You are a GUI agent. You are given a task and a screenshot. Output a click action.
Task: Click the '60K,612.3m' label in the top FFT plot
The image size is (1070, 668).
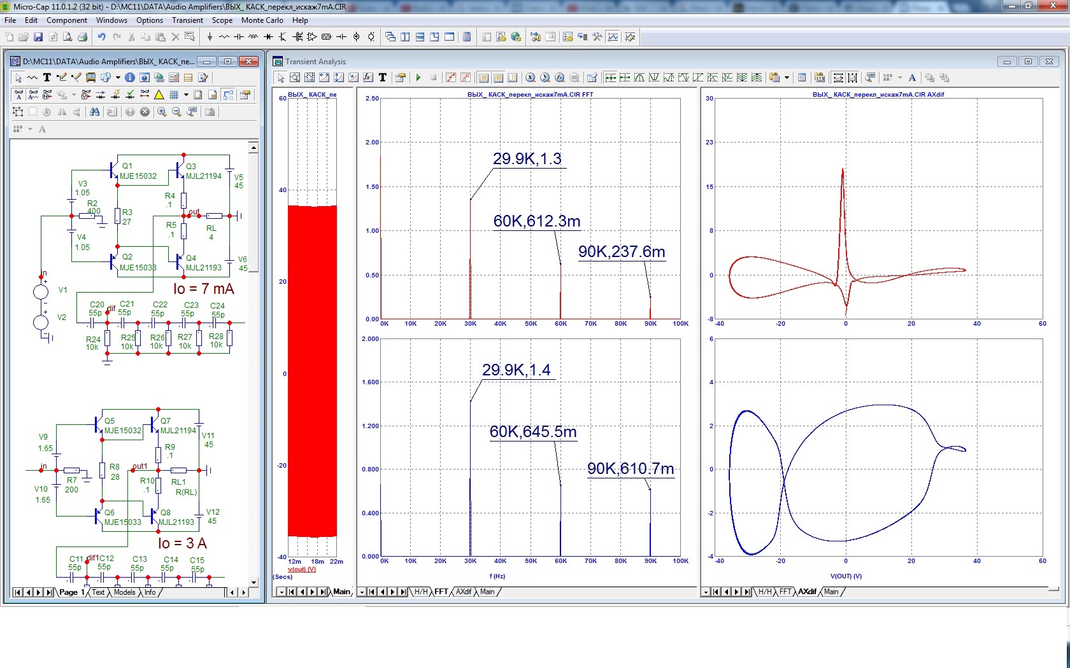coord(537,221)
